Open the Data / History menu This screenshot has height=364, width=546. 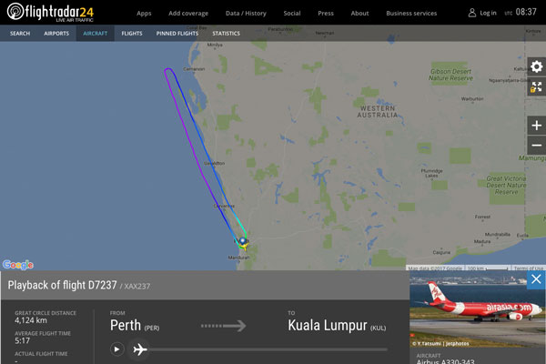coord(246,14)
